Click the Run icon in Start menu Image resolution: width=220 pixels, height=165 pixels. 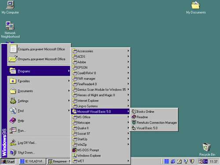[x=13, y=130]
